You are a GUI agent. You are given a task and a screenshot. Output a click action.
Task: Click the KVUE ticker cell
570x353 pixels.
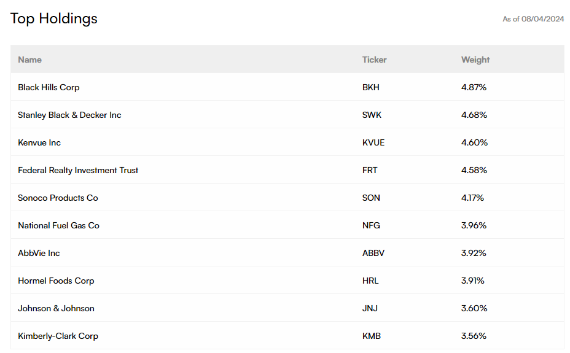click(x=373, y=142)
